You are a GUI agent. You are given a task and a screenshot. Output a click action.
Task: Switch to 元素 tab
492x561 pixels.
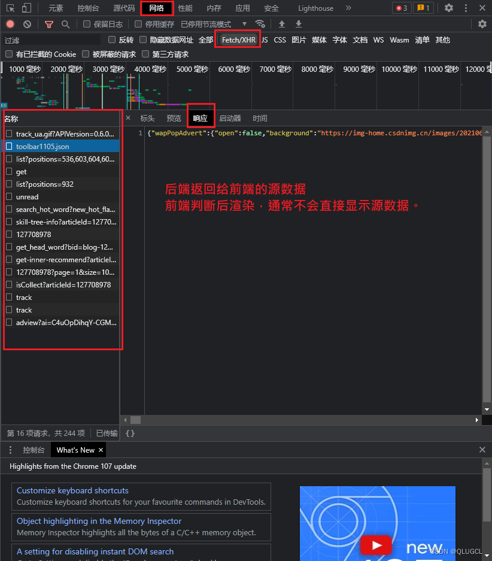(56, 8)
